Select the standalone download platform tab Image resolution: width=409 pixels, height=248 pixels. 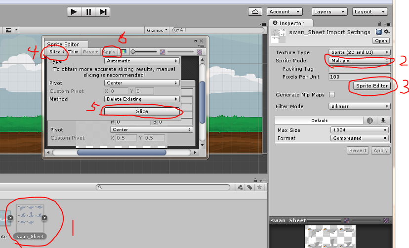coord(383,121)
